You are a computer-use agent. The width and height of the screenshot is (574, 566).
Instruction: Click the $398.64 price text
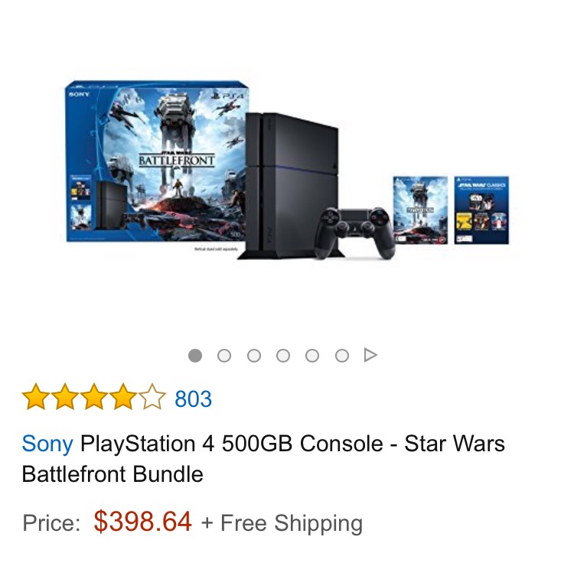142,522
